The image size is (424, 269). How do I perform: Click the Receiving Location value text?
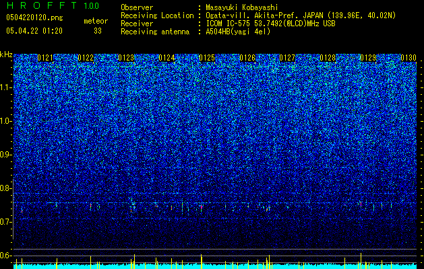pyautogui.click(x=301, y=15)
